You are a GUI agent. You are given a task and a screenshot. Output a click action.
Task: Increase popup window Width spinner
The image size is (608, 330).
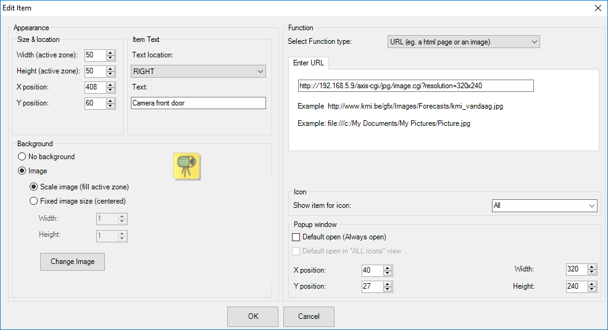592,267
